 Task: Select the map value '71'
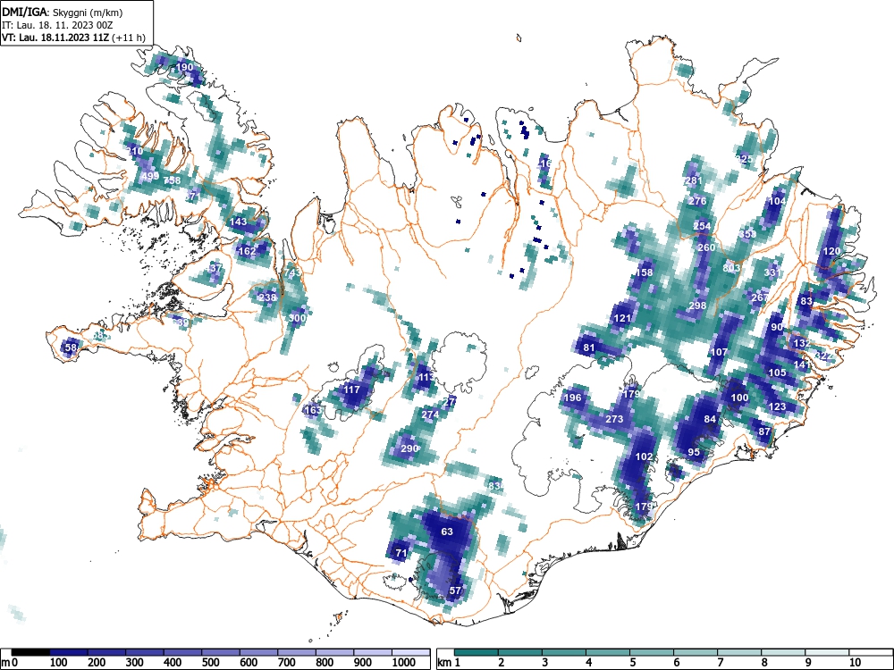[x=401, y=553]
